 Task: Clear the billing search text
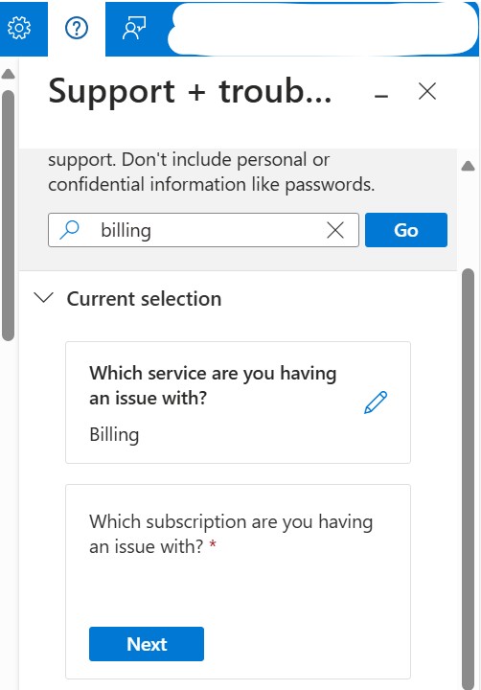click(335, 230)
